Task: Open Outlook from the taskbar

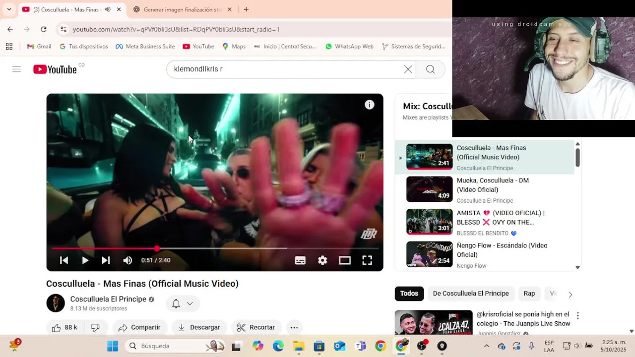Action: (x=340, y=346)
